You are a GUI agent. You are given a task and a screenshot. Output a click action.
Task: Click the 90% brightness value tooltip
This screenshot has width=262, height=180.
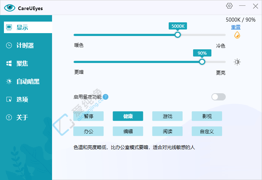coord(202,53)
